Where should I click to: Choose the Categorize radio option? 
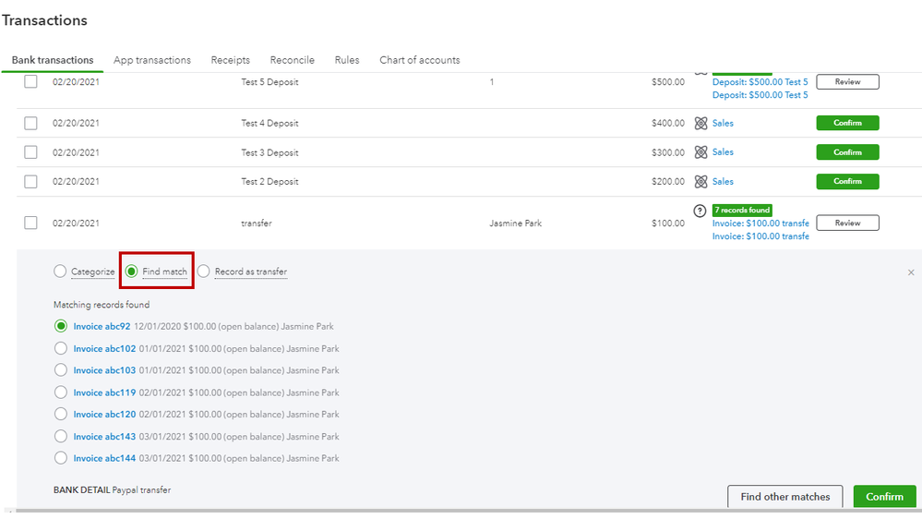(x=60, y=272)
